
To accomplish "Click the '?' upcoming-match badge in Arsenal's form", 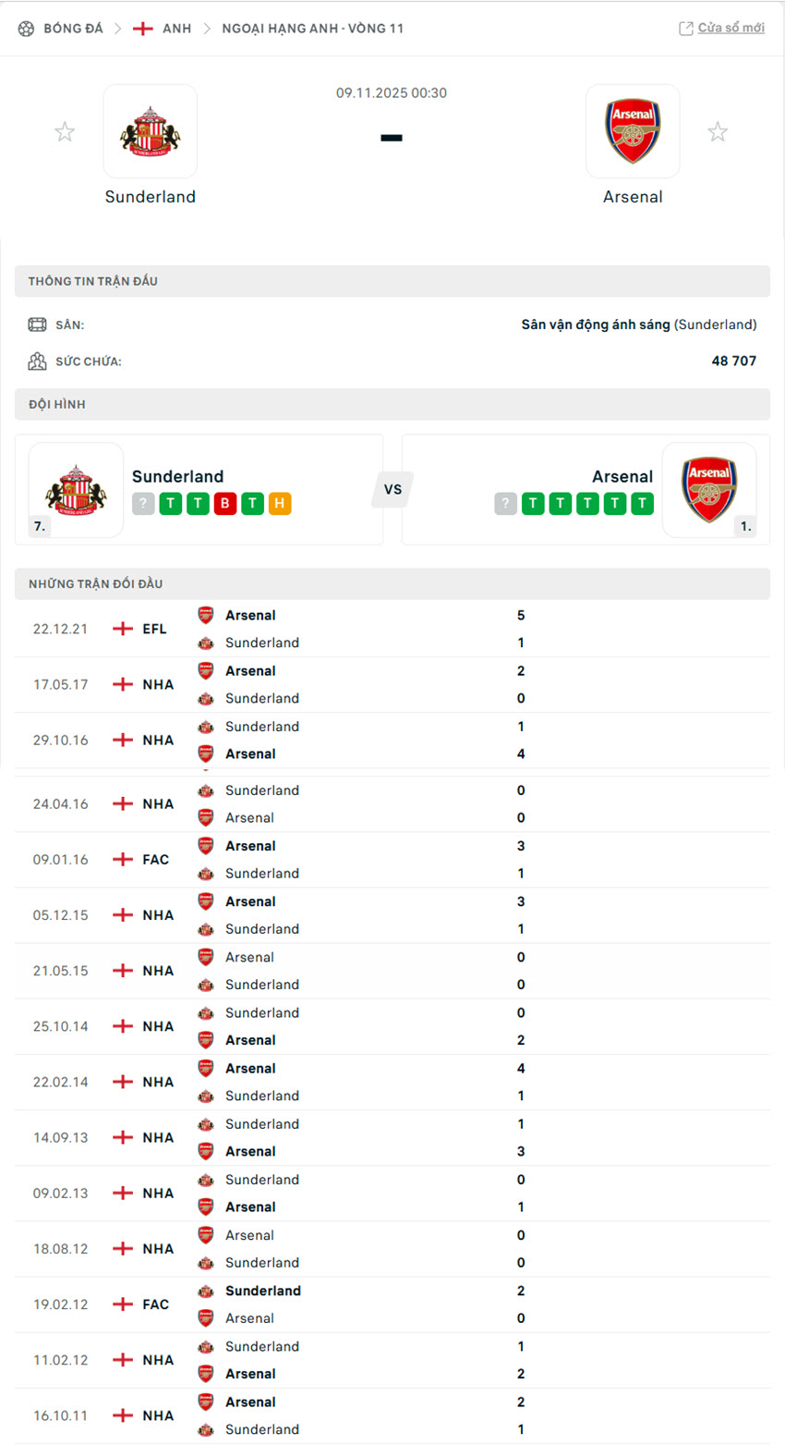I will click(505, 503).
